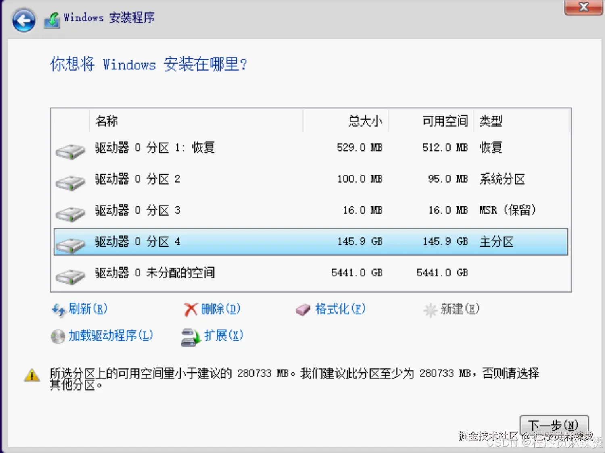Click the 名称 column header
The height and width of the screenshot is (453, 605).
[196, 121]
